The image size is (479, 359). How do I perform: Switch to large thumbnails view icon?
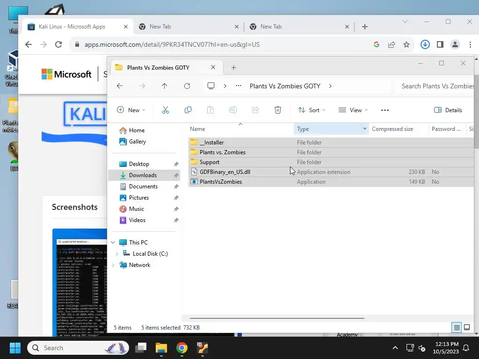[x=467, y=327]
